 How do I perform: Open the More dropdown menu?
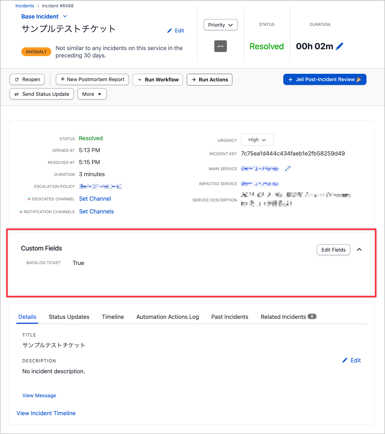[92, 94]
